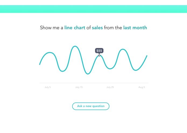Click the July 25 axis label
Screen dimensions: 187x133
click(x=110, y=87)
